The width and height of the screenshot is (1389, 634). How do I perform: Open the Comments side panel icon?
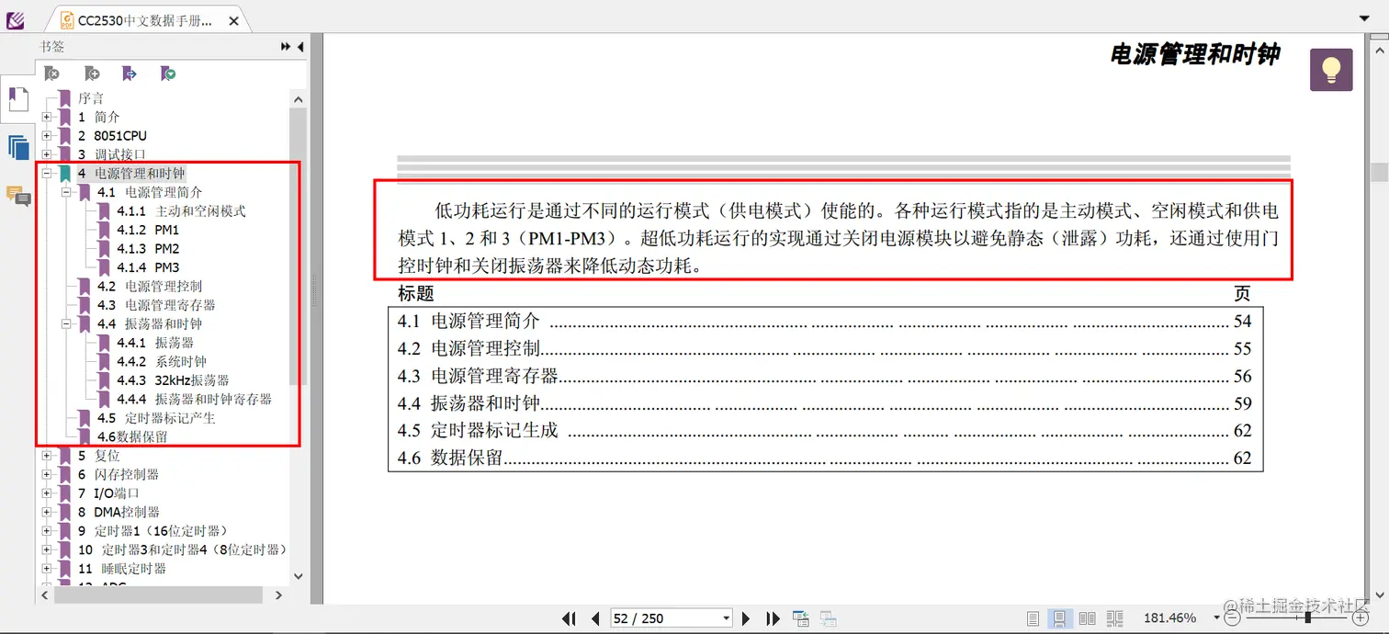(x=17, y=196)
